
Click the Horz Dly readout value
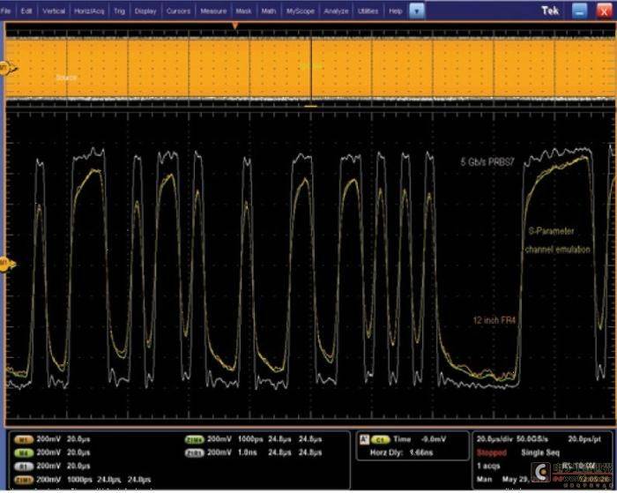[x=421, y=452]
